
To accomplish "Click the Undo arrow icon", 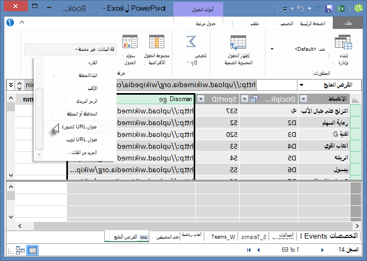I will click(300, 9).
